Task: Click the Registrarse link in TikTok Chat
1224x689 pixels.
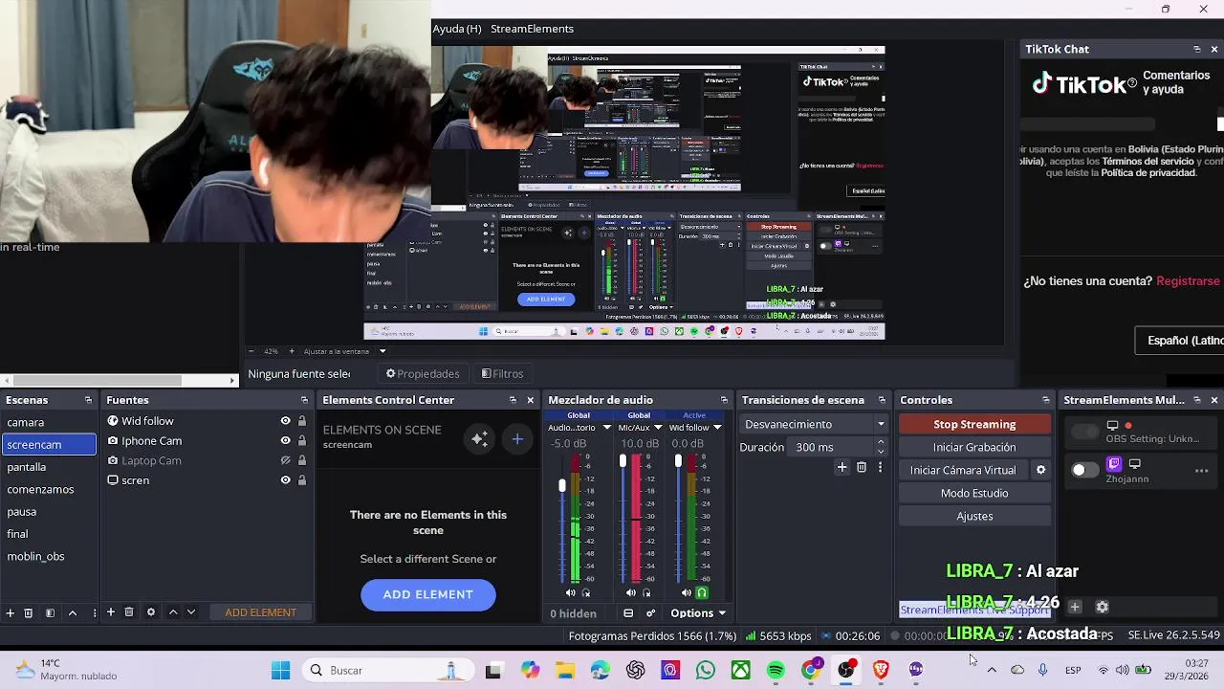Action: tap(1188, 281)
